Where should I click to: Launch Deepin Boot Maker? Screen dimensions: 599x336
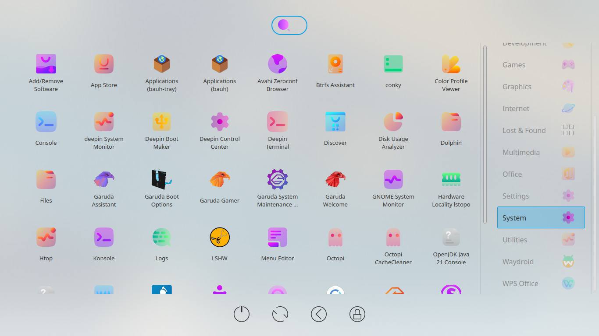[x=162, y=130]
